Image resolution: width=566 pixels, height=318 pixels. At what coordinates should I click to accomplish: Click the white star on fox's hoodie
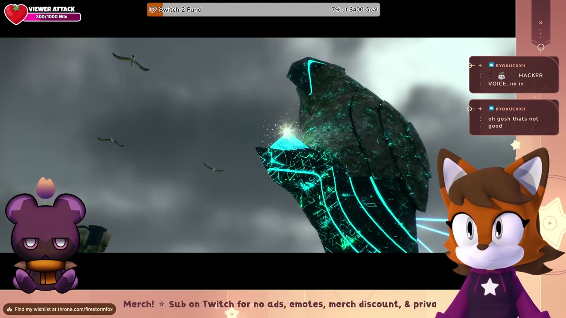[490, 287]
